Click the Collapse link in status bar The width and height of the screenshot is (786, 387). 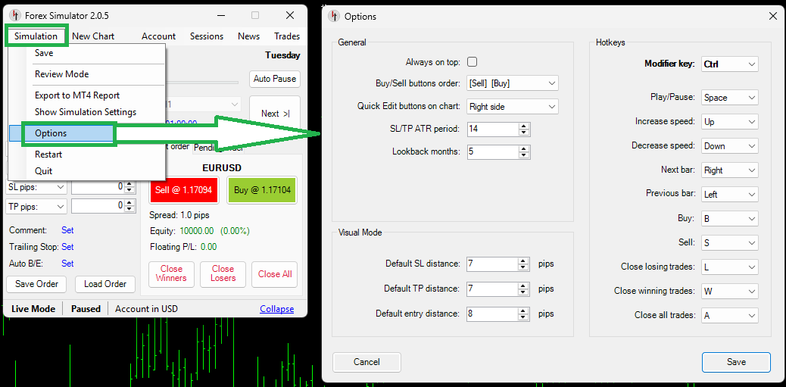pos(276,309)
